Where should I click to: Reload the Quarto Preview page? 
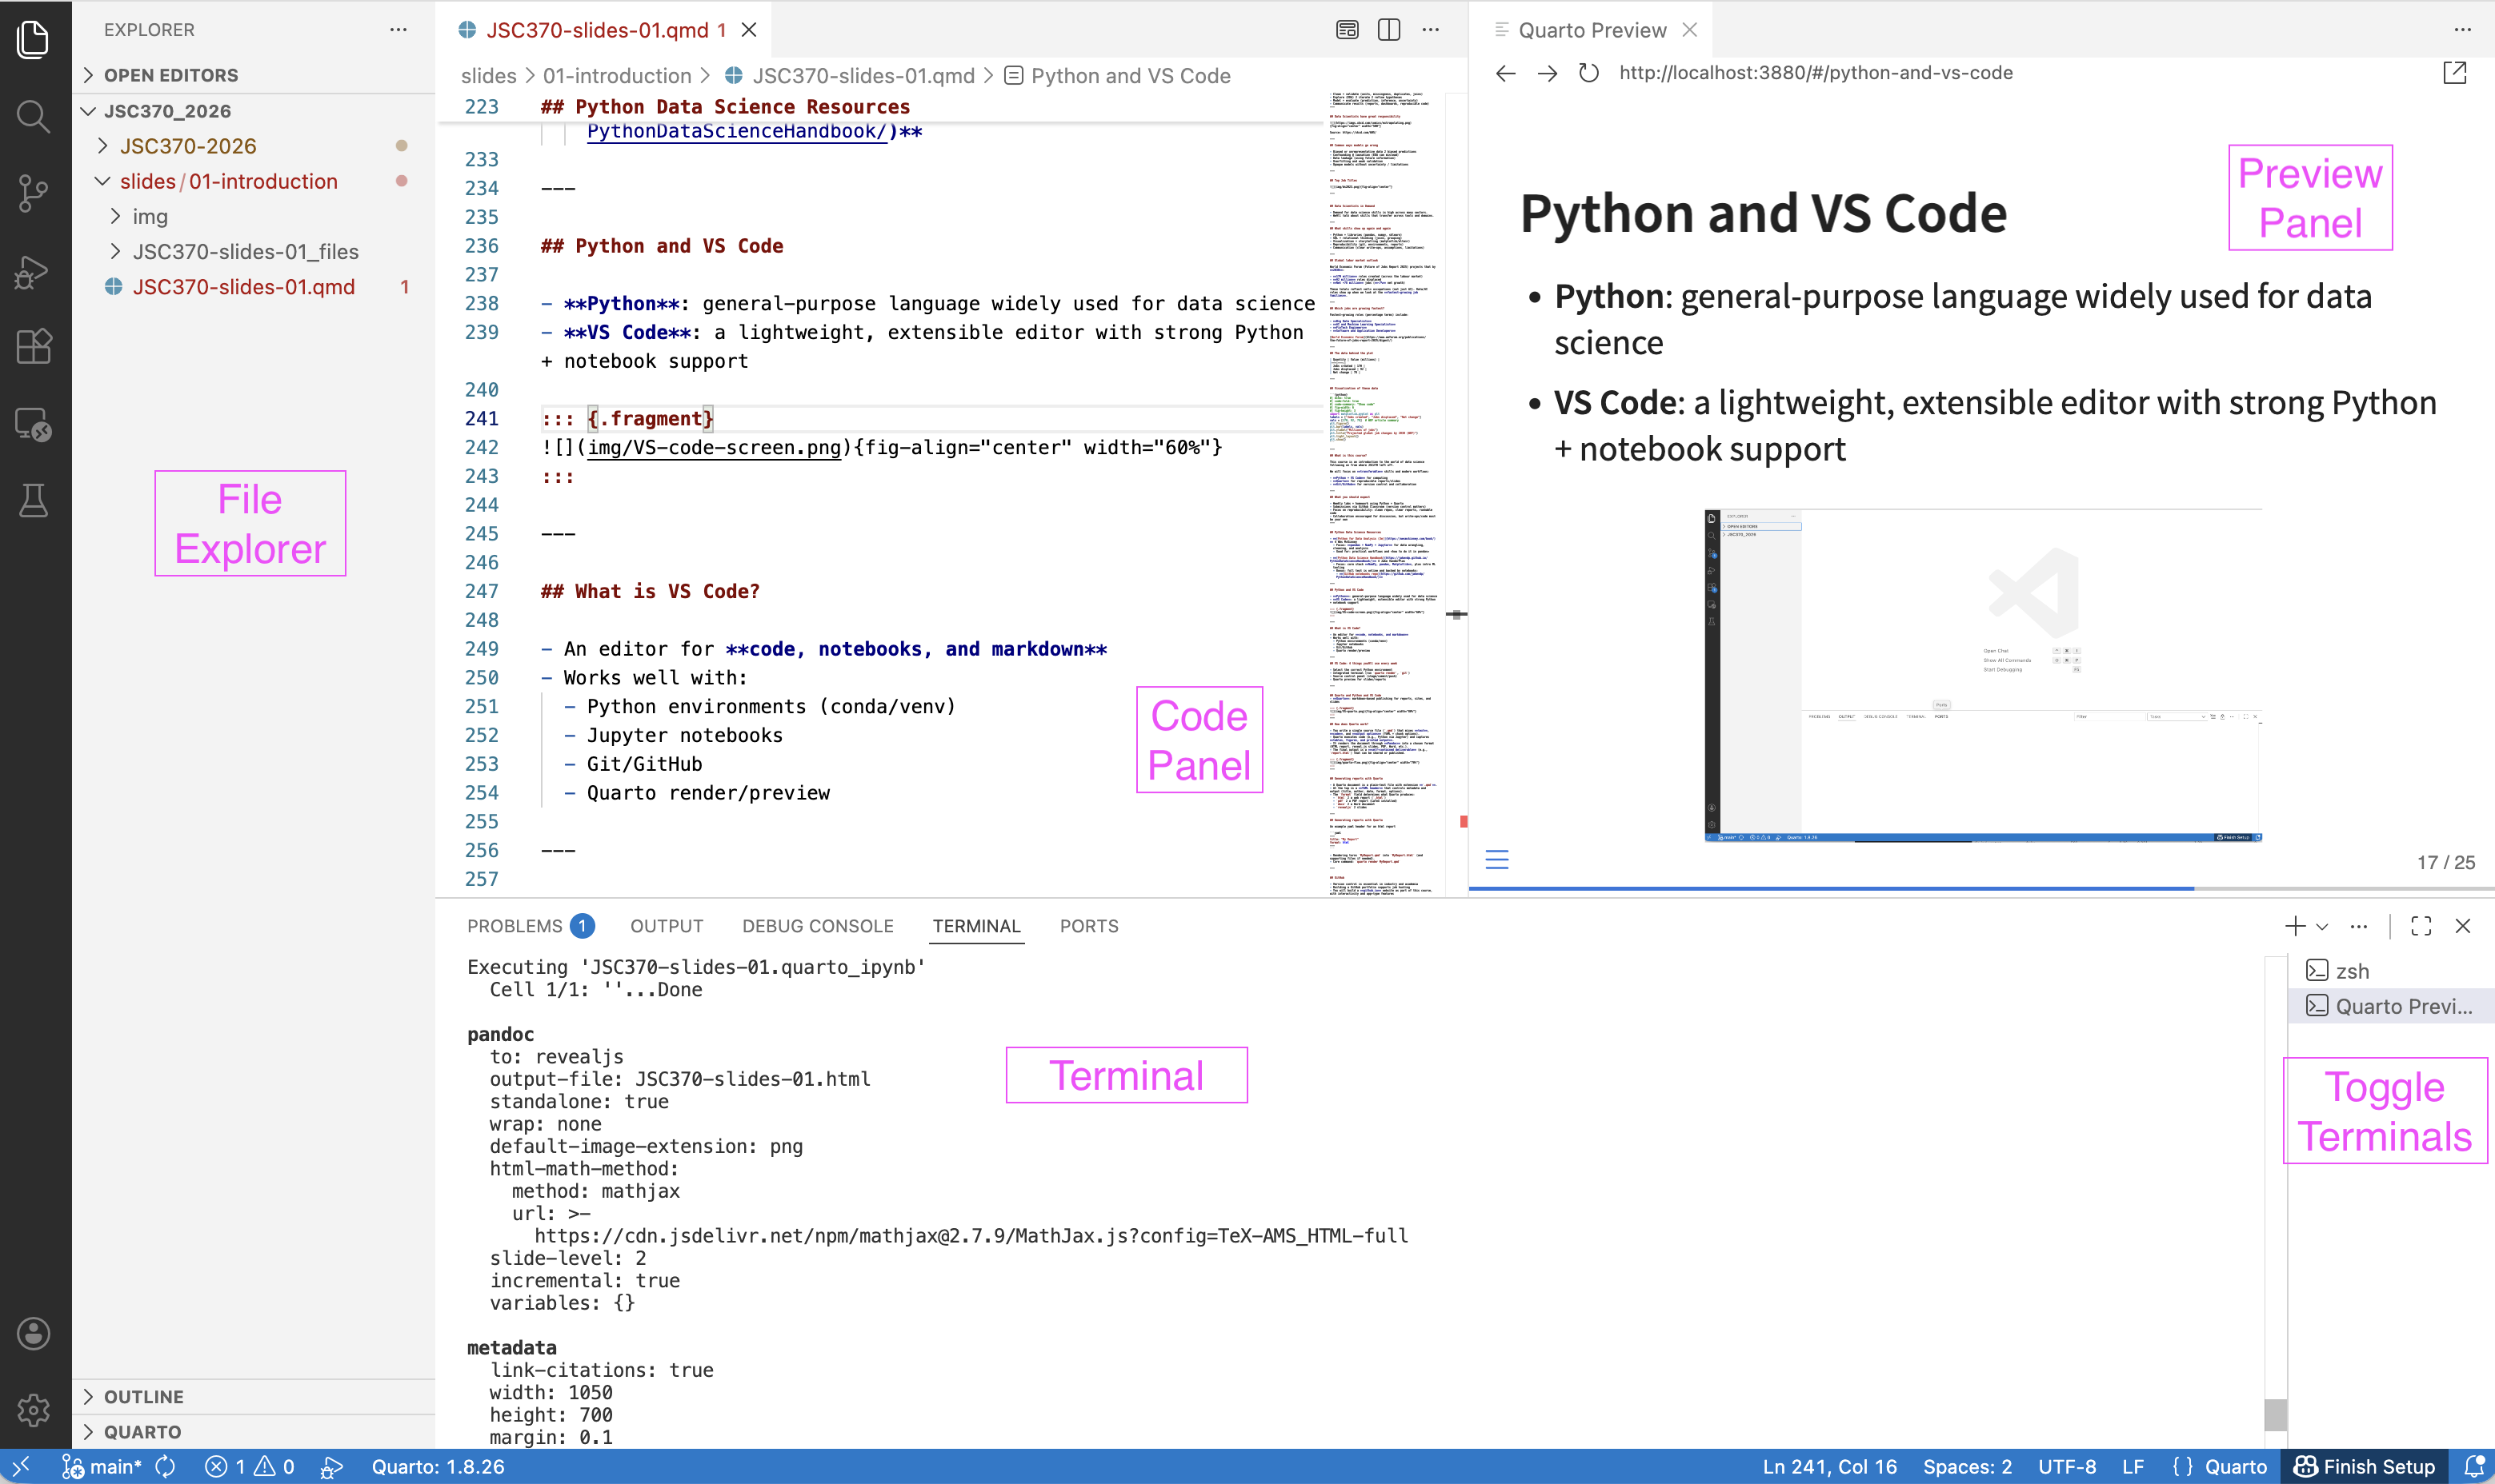1588,73
